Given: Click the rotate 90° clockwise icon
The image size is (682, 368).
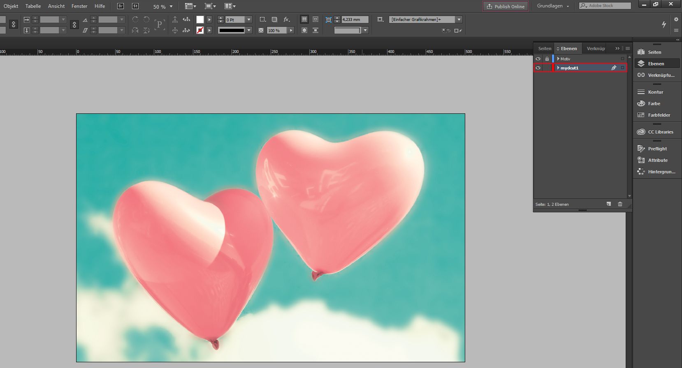Looking at the screenshot, I should [135, 19].
